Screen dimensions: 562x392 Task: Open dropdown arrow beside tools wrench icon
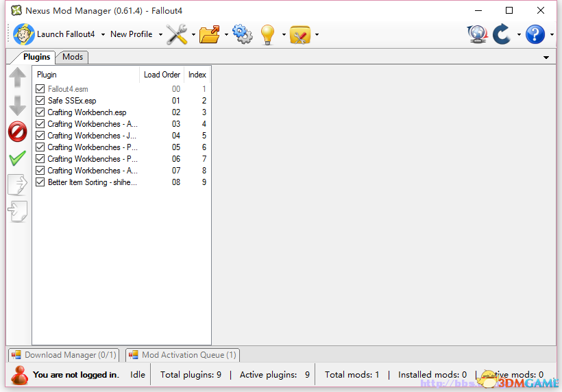coord(193,35)
